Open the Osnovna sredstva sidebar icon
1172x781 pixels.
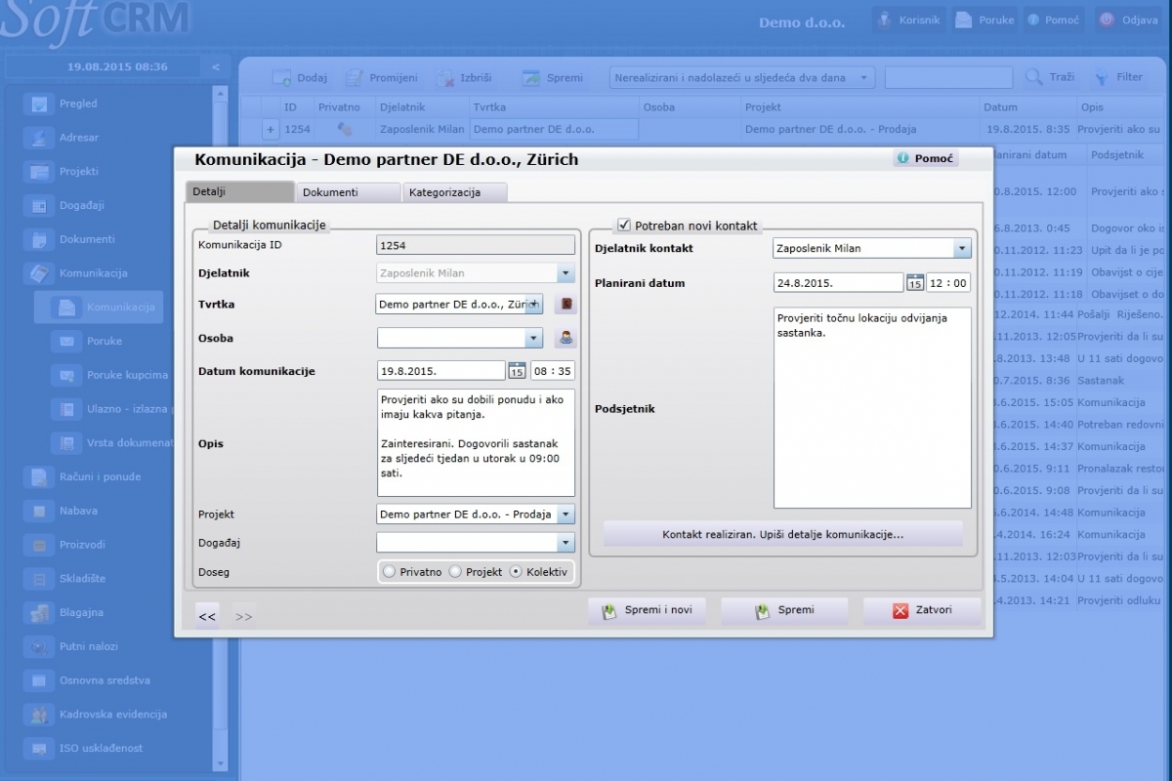[x=39, y=680]
